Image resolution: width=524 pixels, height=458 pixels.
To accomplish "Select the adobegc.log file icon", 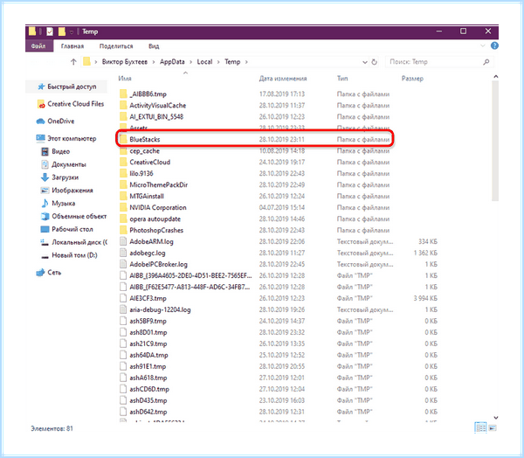I will click(124, 253).
